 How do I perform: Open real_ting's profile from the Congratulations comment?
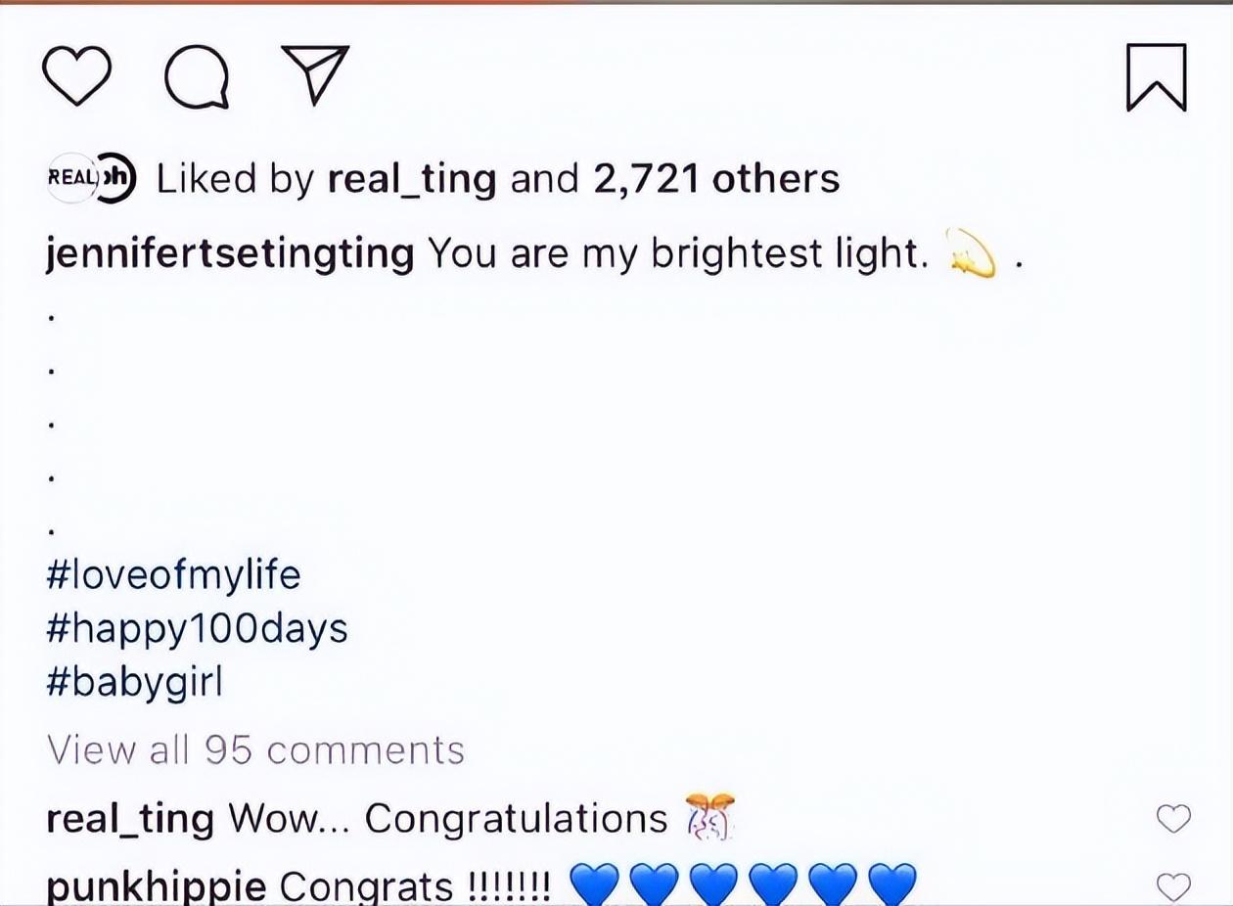click(x=129, y=819)
